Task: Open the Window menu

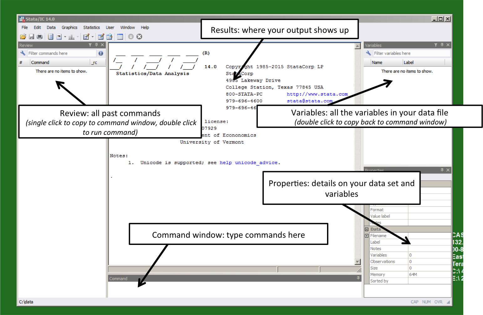Action: [x=127, y=28]
